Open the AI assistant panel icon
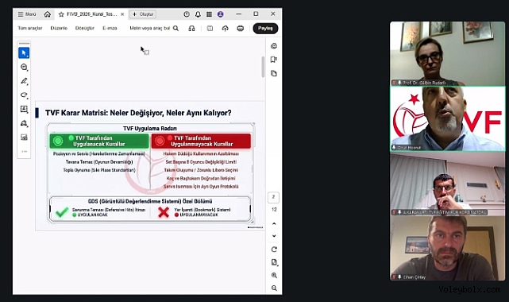Image resolution: width=509 pixels, height=302 pixels. pos(274,46)
